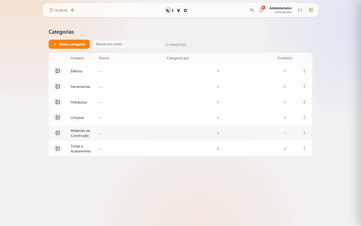This screenshot has width=361, height=226.
Task: Click the back arrow next to the clock
Action: 73,10
